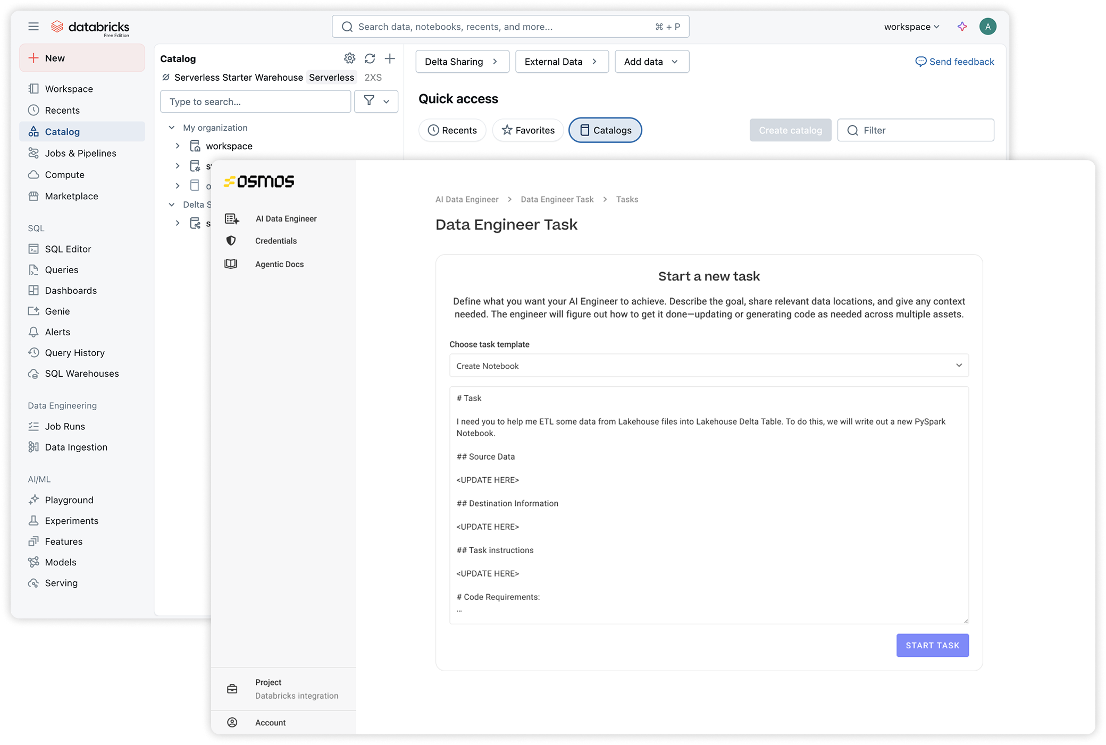Click the Data Ingestion icon
This screenshot has width=1106, height=745.
(33, 447)
